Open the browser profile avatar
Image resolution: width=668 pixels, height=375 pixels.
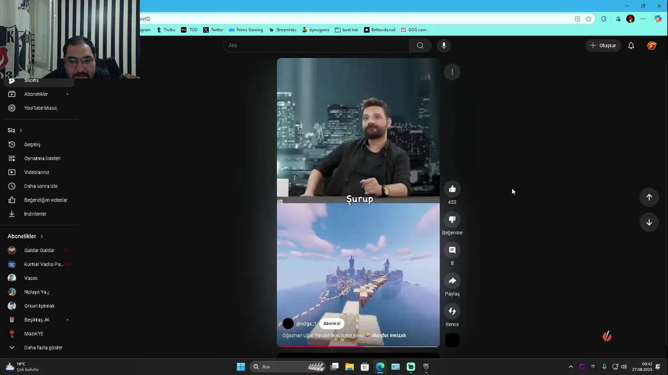pos(630,19)
